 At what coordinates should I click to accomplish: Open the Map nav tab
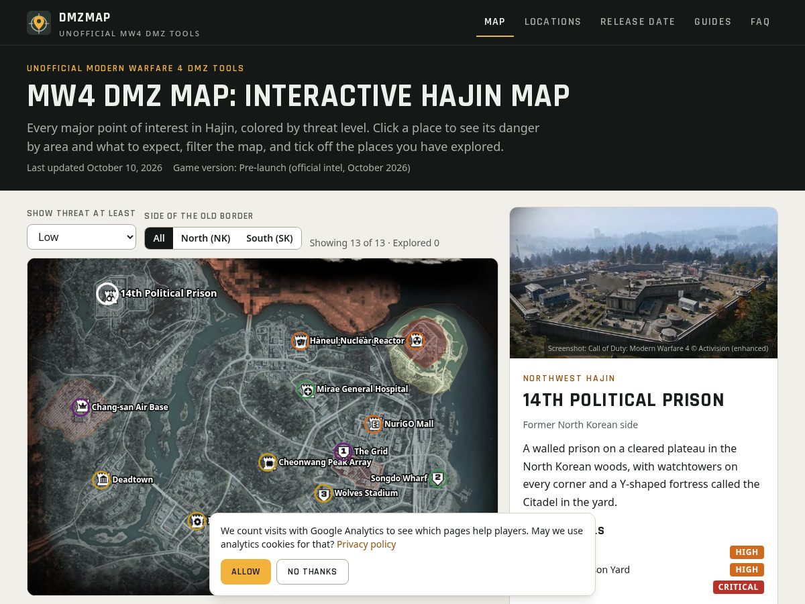pos(495,21)
